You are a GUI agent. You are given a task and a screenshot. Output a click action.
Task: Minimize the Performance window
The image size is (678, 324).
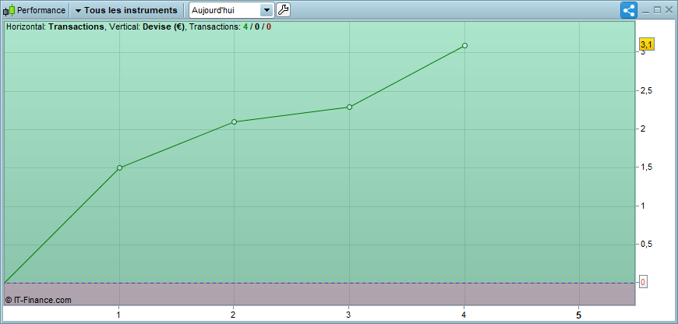tap(645, 11)
